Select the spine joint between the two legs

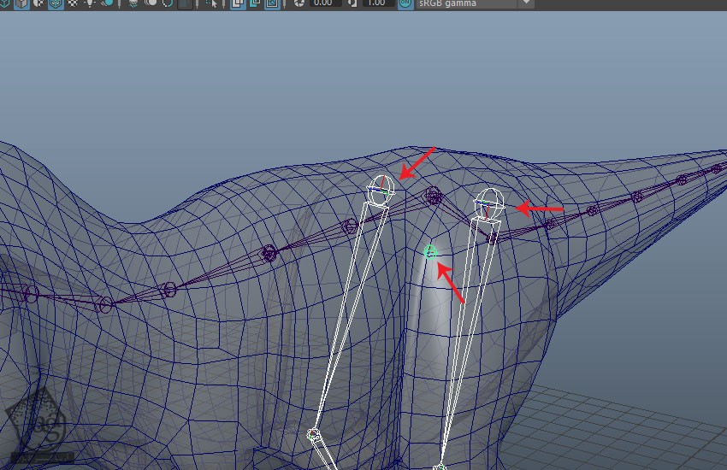pos(434,196)
